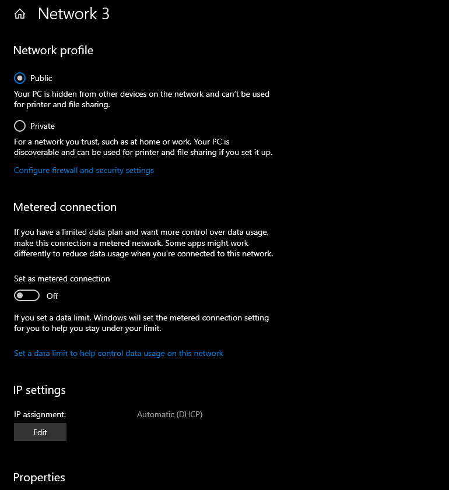Image resolution: width=449 pixels, height=490 pixels.
Task: Click the IP assignment label
Action: tap(40, 414)
